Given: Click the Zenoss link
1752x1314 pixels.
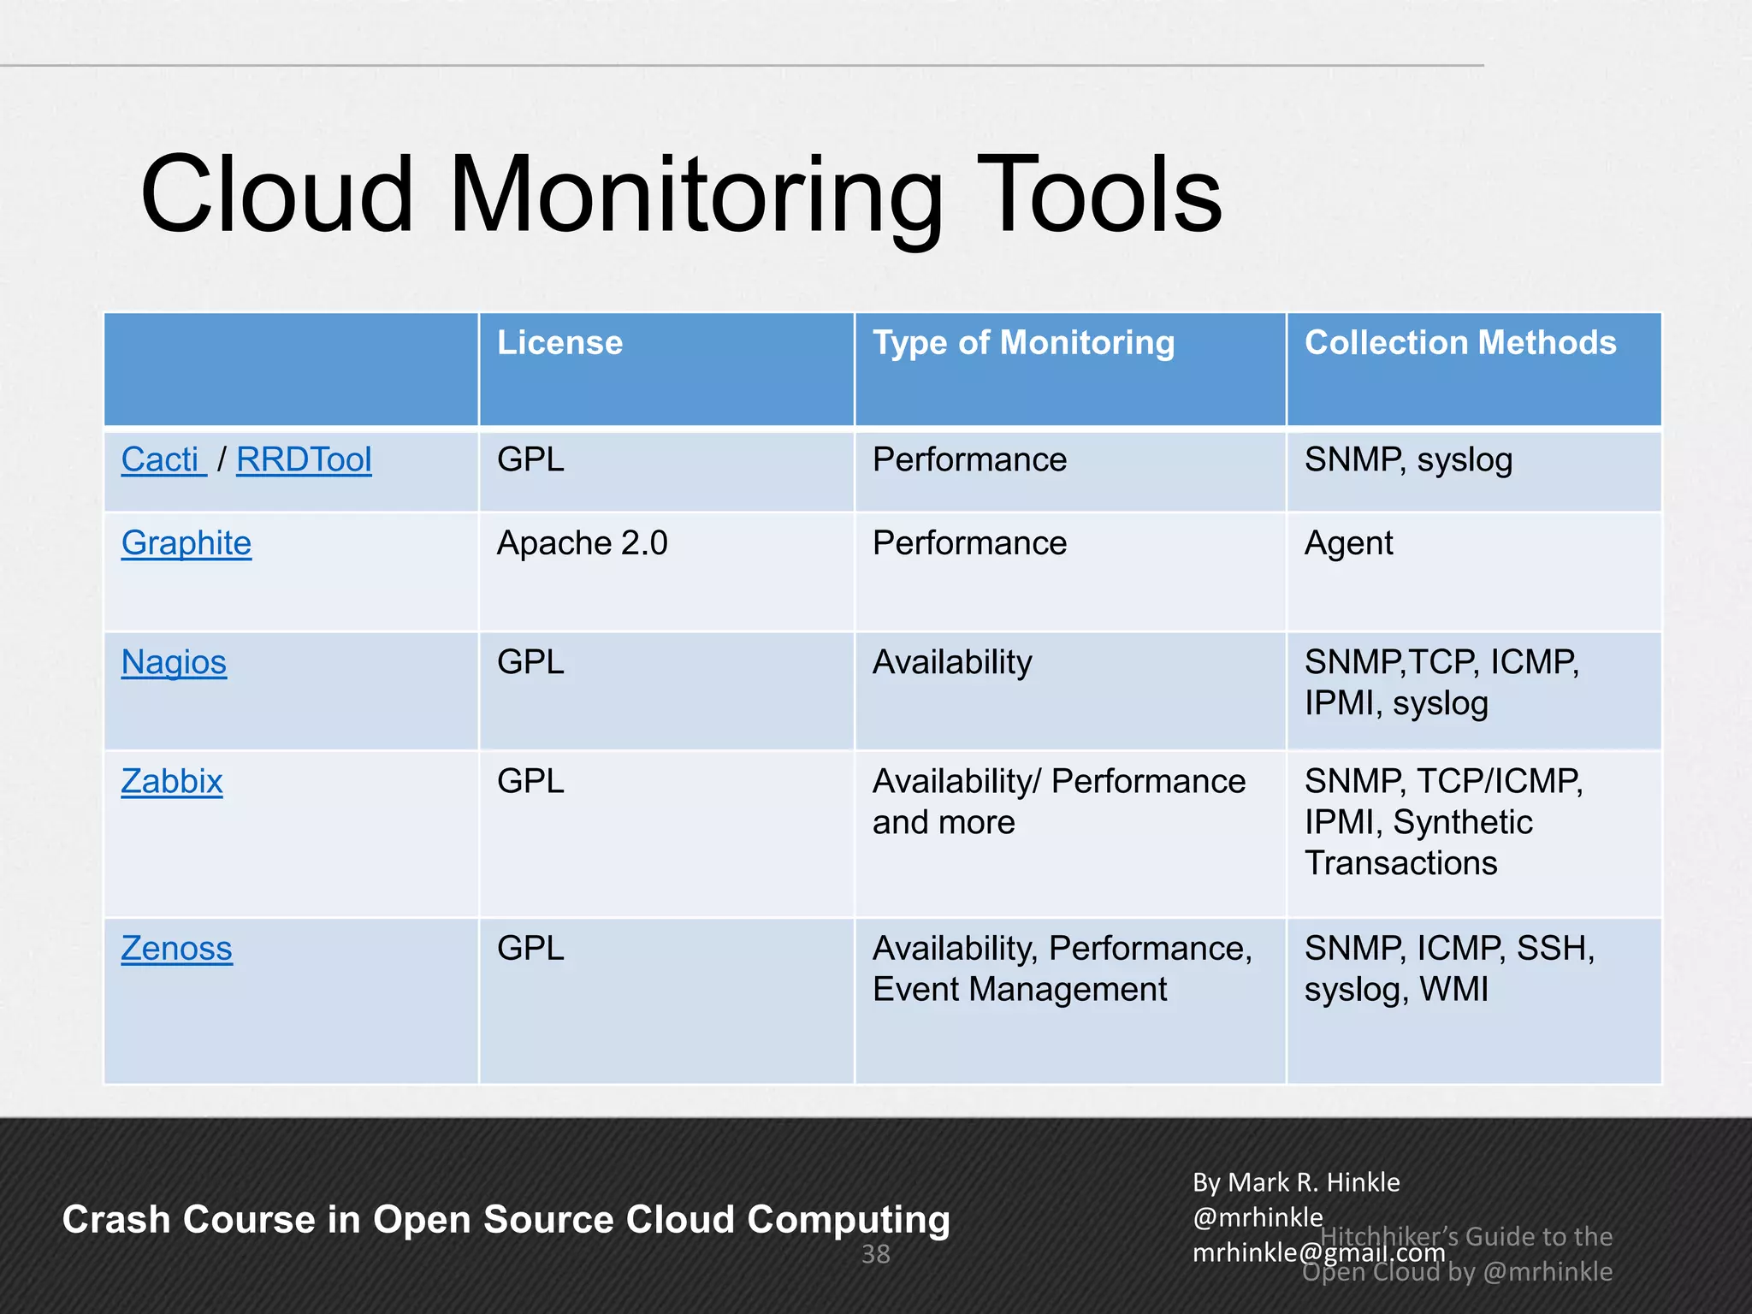Looking at the screenshot, I should pyautogui.click(x=176, y=949).
